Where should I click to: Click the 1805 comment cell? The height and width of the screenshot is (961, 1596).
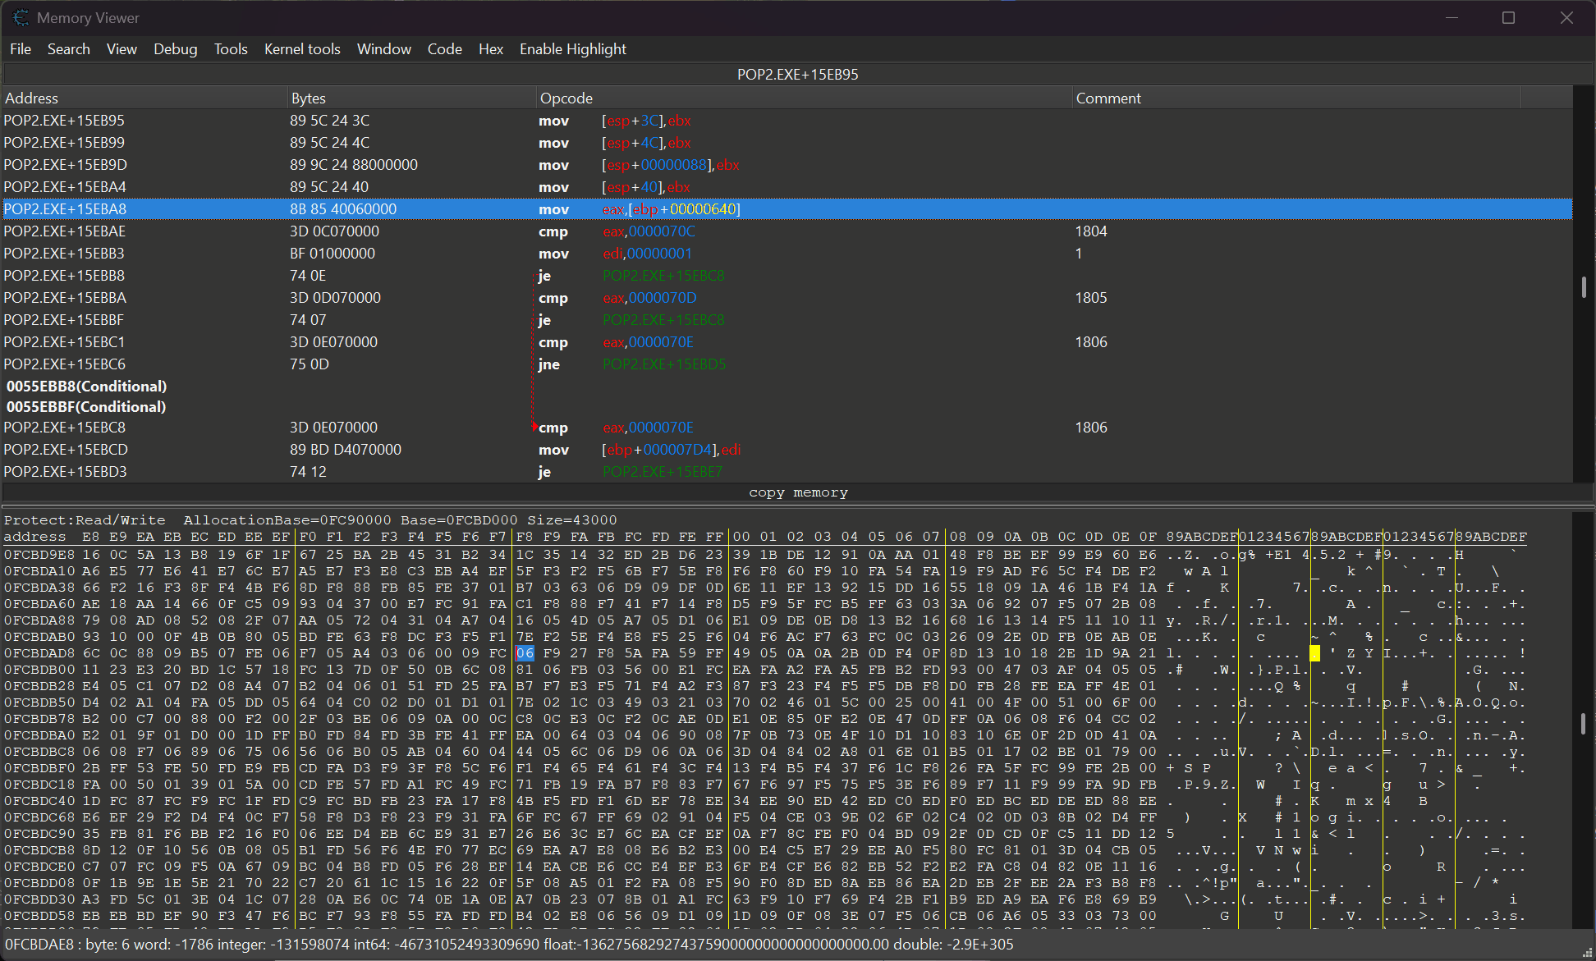(1091, 298)
